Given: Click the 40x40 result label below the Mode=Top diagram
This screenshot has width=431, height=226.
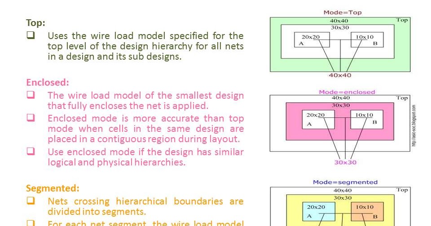Looking at the screenshot, I should pyautogui.click(x=340, y=75).
